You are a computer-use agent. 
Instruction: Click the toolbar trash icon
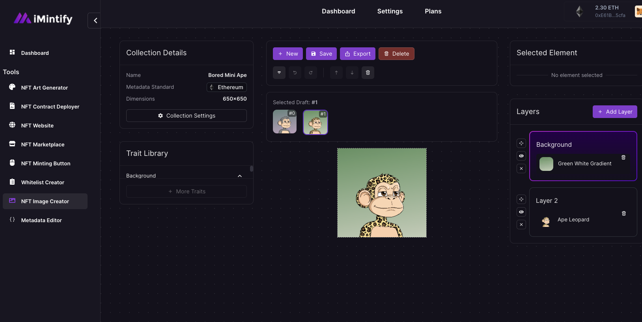click(x=368, y=73)
